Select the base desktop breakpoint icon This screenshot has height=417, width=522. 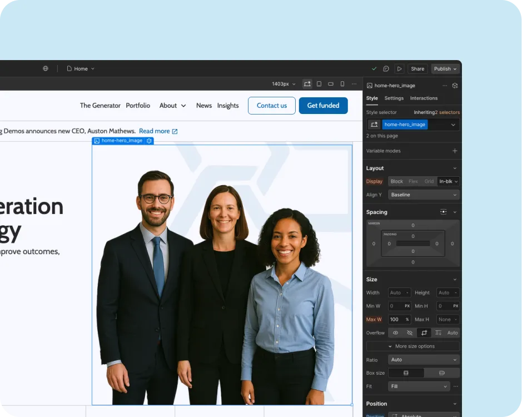click(307, 84)
